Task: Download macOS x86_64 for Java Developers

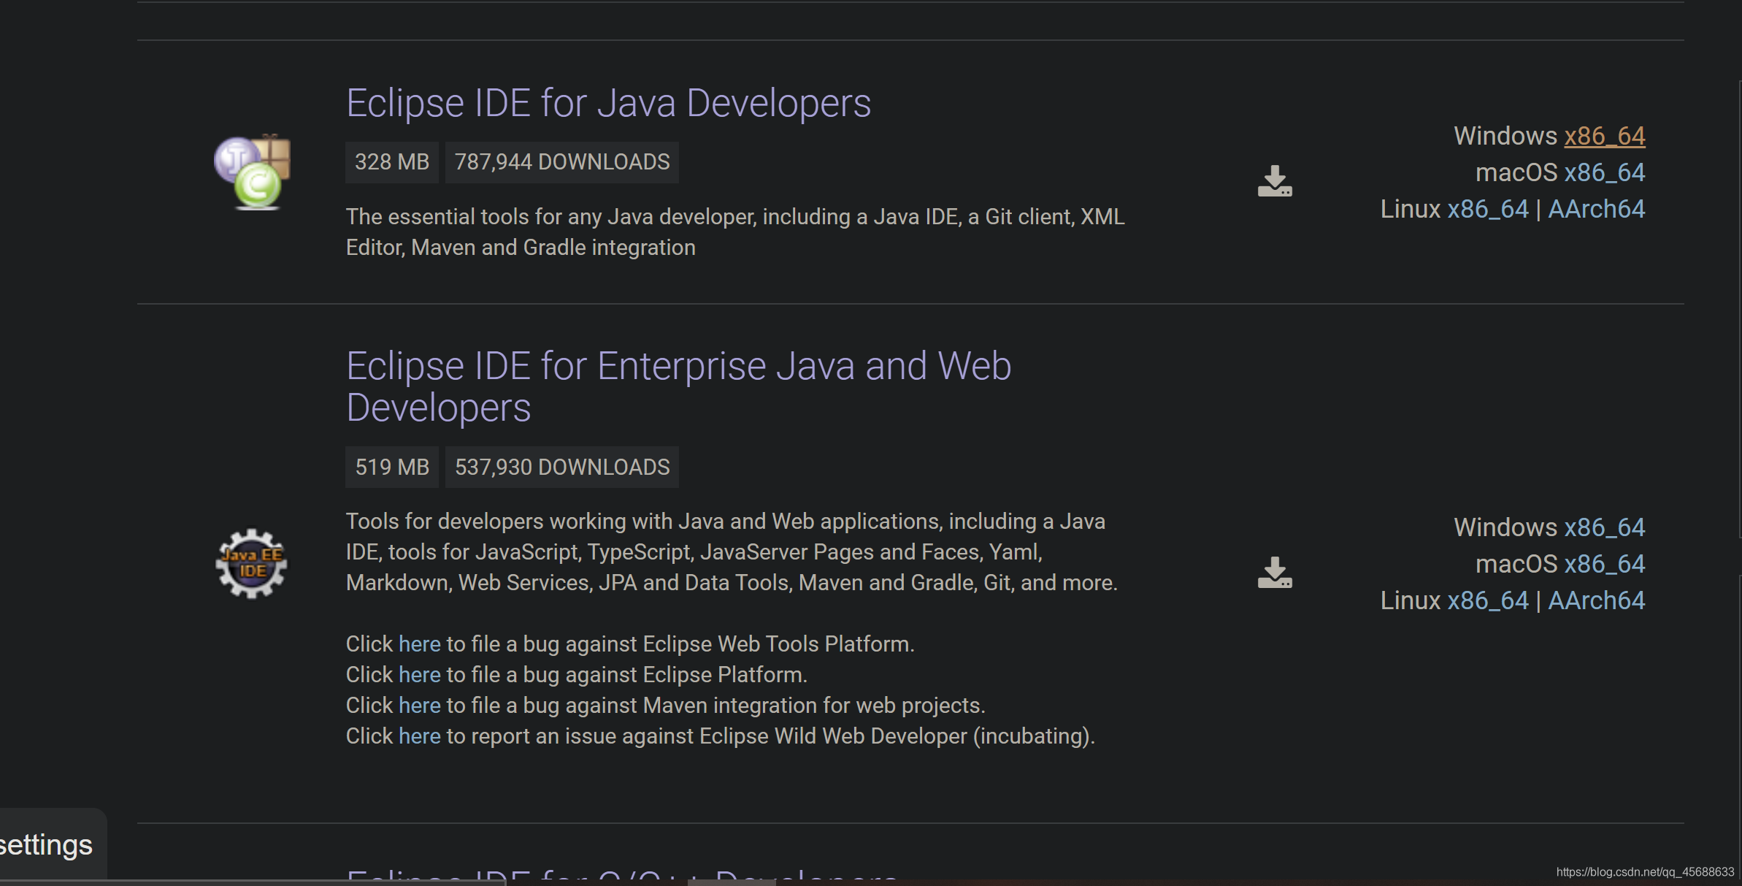Action: coord(1604,172)
